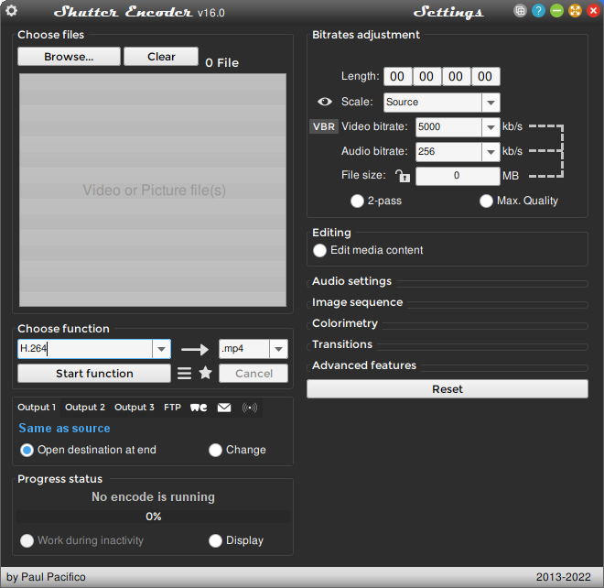Click the star favorites icon
The image size is (604, 588).
point(205,373)
